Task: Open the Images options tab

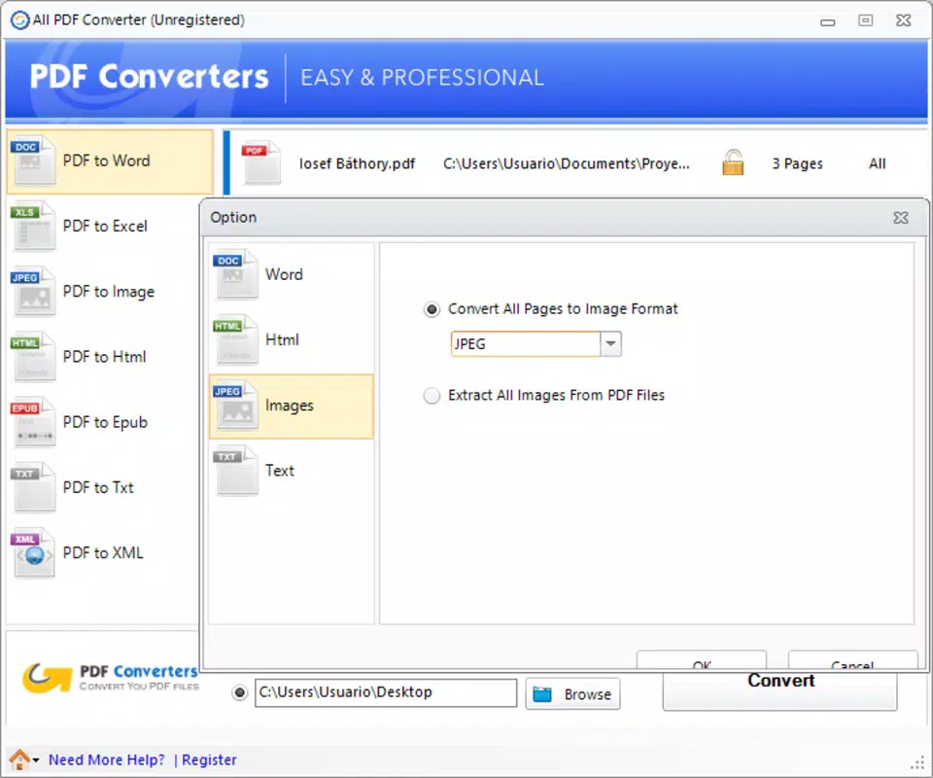Action: pos(291,407)
